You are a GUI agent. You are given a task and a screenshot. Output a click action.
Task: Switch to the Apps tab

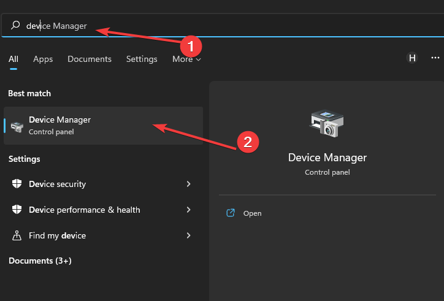tap(43, 59)
